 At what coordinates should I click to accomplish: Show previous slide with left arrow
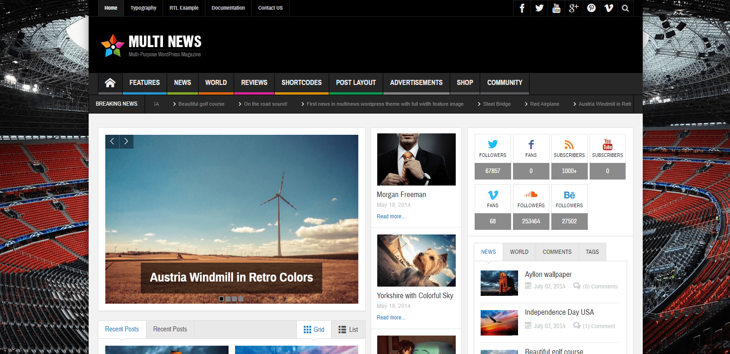click(112, 142)
